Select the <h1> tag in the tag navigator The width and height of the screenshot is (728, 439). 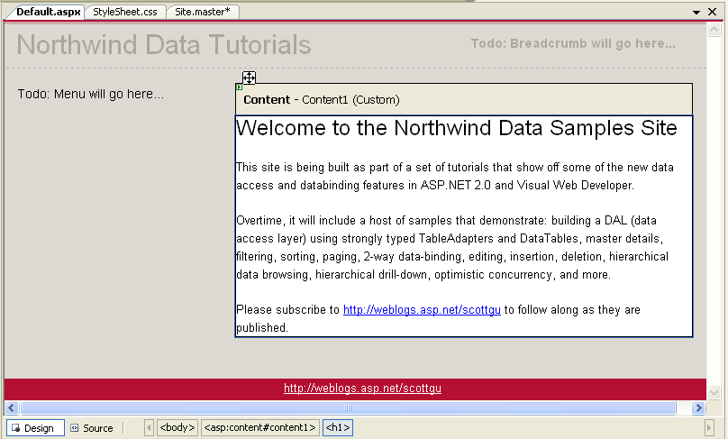(x=338, y=427)
